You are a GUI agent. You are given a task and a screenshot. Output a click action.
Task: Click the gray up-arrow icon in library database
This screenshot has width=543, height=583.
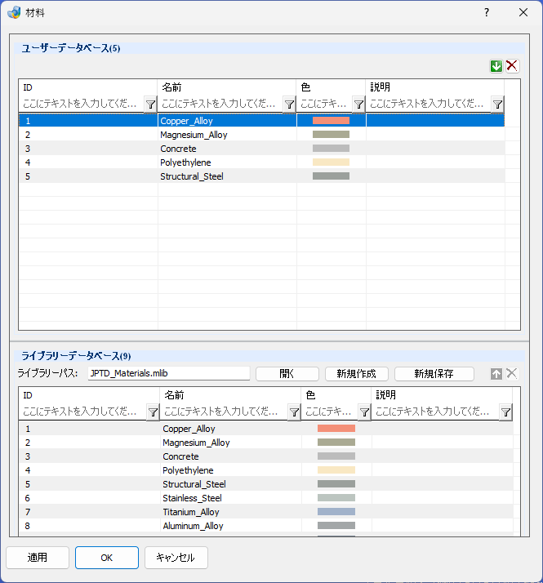point(496,374)
